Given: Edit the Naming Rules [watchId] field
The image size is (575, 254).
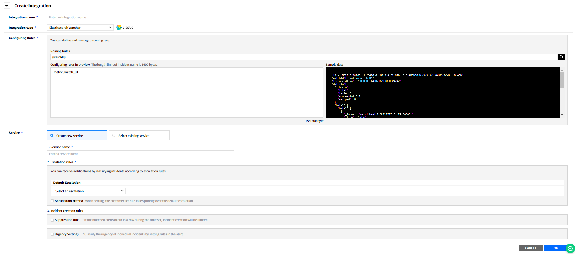Looking at the screenshot, I should [303, 57].
